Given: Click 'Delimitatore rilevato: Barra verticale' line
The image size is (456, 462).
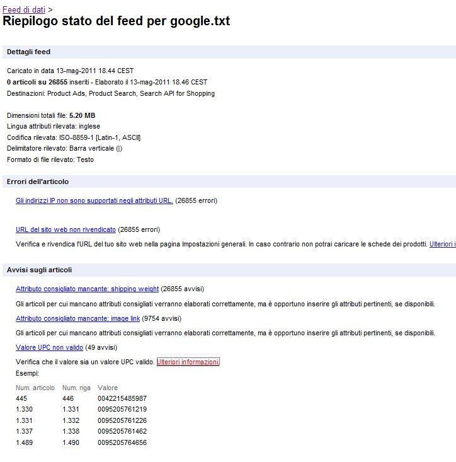Looking at the screenshot, I should 64,148.
